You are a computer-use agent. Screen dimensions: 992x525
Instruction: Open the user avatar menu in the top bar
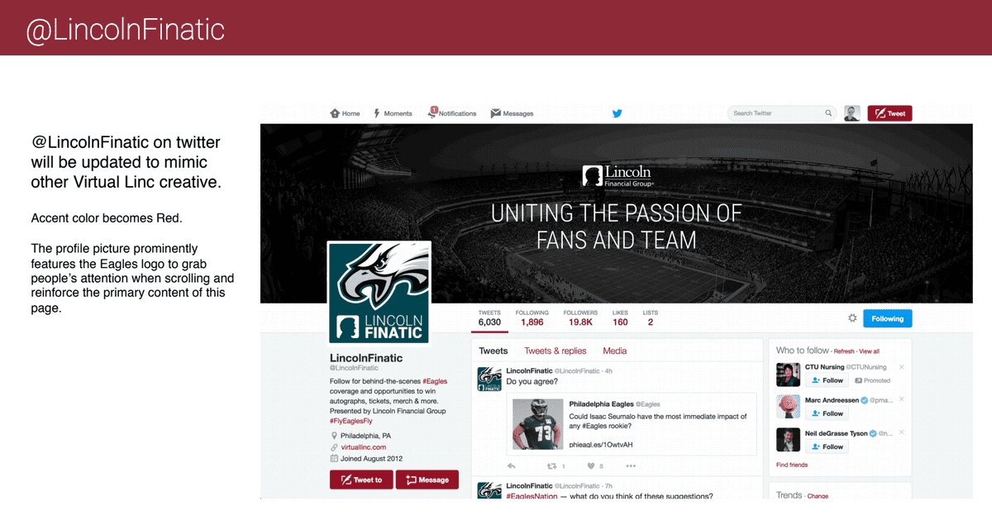[852, 113]
